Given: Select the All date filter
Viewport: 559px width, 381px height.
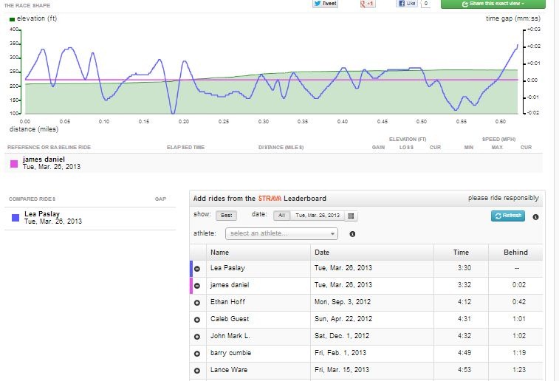Looking at the screenshot, I should 281,216.
